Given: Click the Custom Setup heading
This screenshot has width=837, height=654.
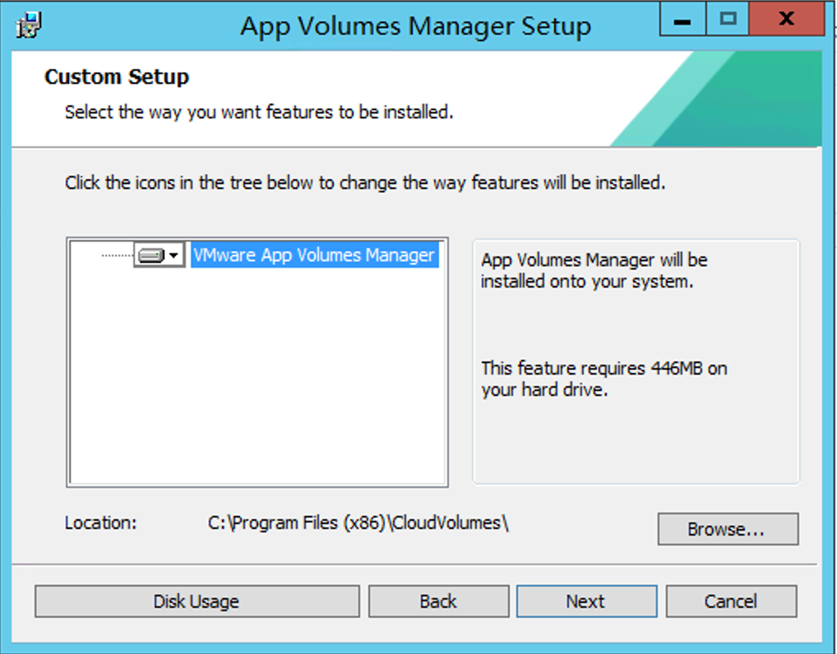Looking at the screenshot, I should [117, 77].
